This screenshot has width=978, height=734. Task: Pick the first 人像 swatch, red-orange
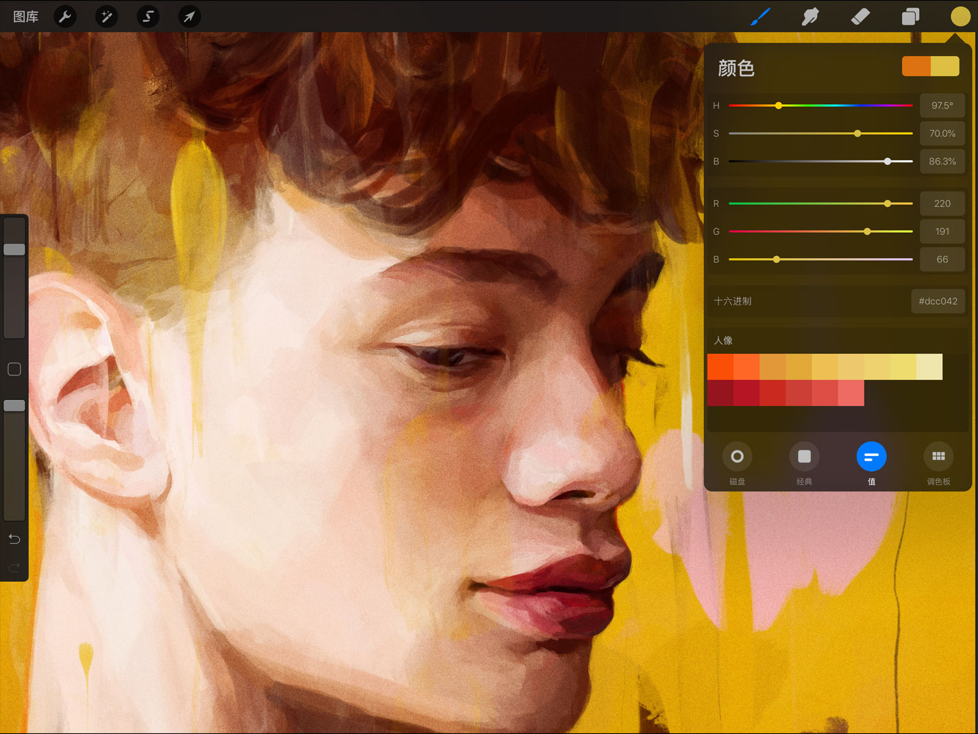(x=720, y=367)
